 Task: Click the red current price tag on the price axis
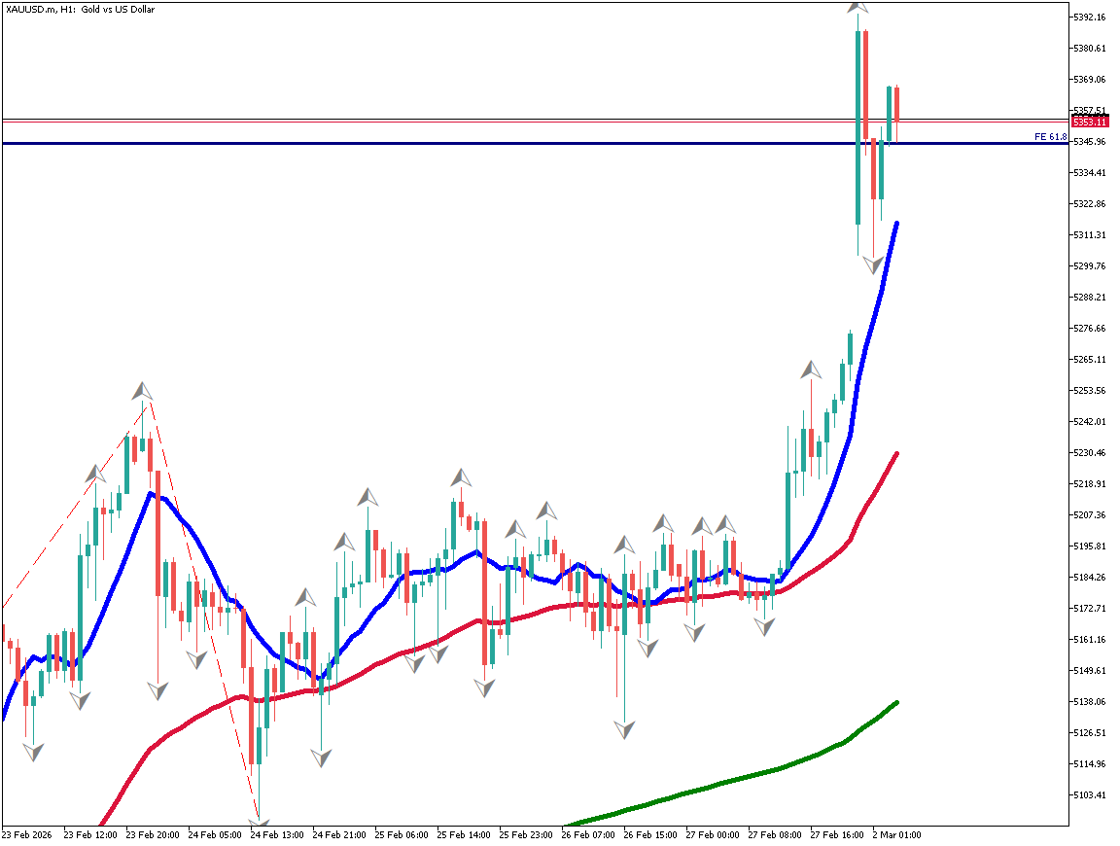click(1090, 122)
